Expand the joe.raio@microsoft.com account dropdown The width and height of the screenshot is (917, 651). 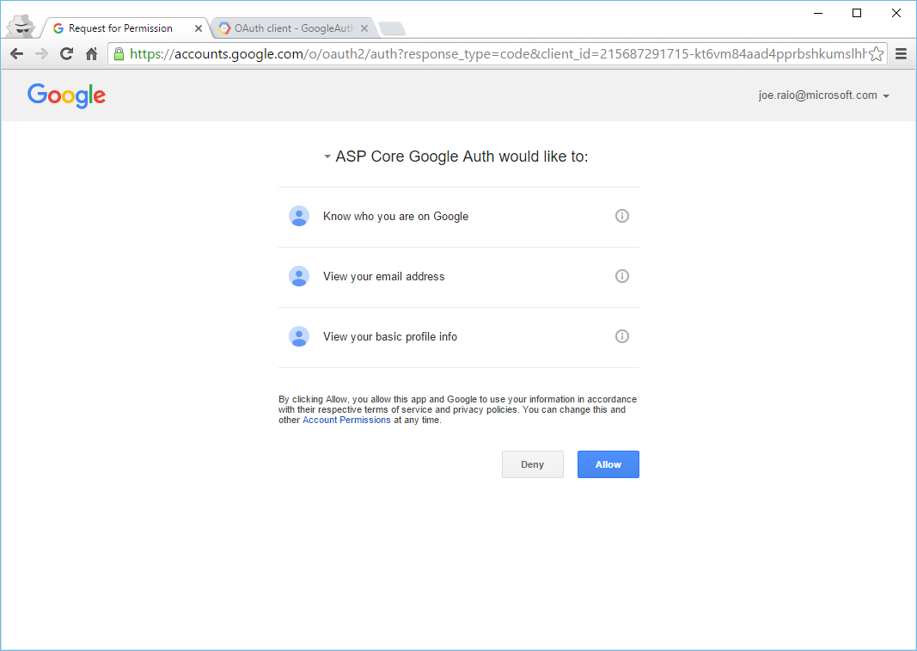point(886,96)
